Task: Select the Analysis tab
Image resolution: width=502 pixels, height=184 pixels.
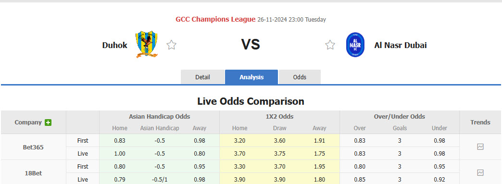Action: [x=251, y=77]
